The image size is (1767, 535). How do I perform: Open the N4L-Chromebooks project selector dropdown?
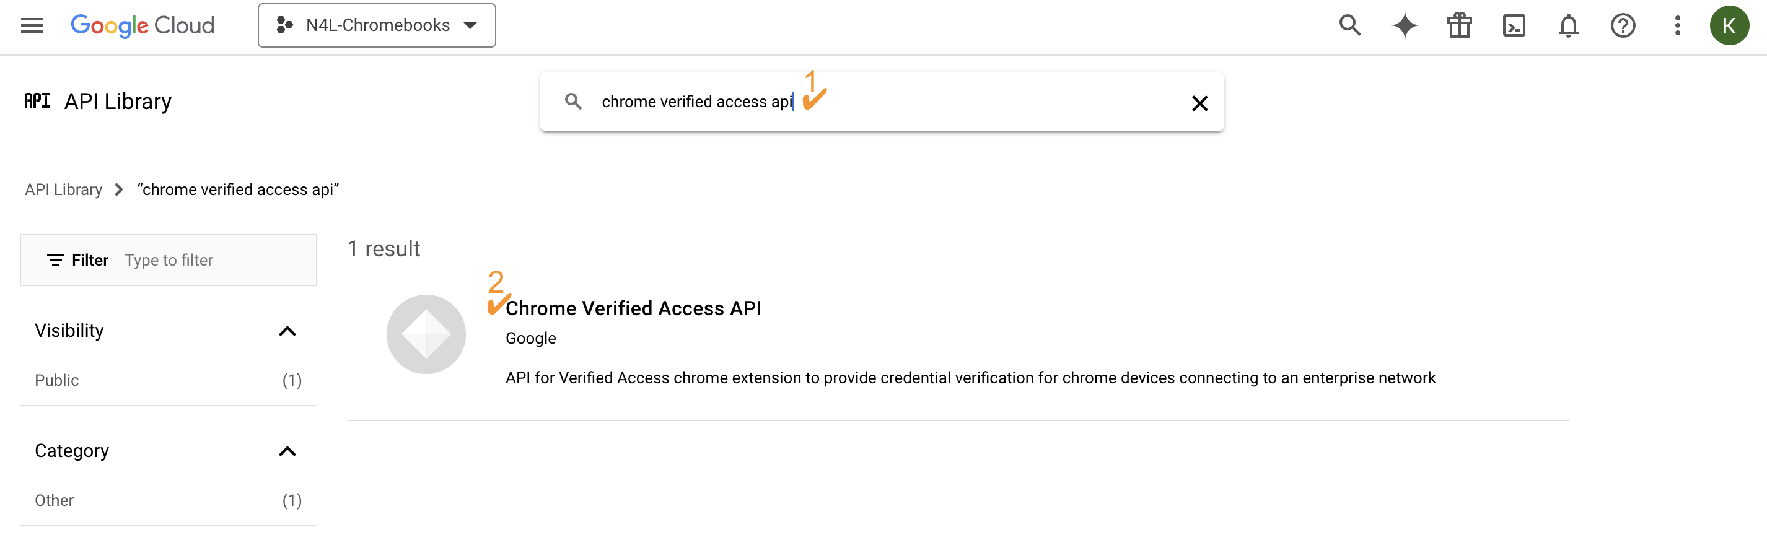[x=377, y=25]
